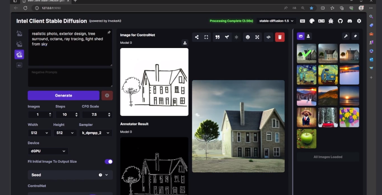
Task: Click the seedling icon to reuse the seed
Action: pyautogui.click(x=226, y=37)
